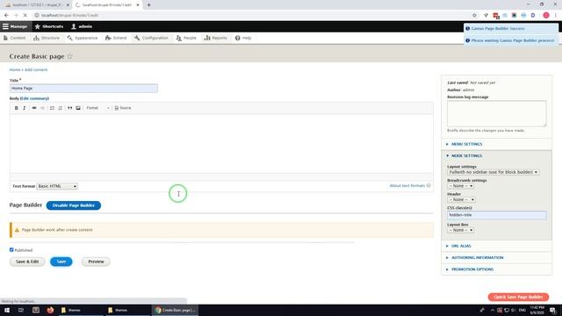Open the Structure admin menu

click(47, 38)
